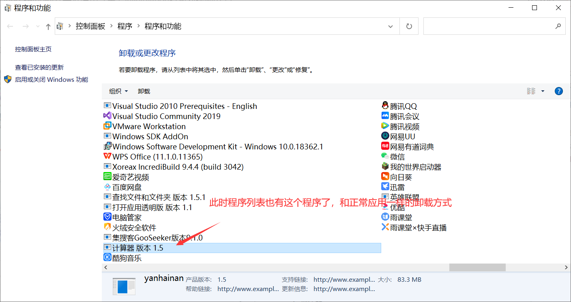Click the 网易有道词典 red icon

pyautogui.click(x=385, y=147)
